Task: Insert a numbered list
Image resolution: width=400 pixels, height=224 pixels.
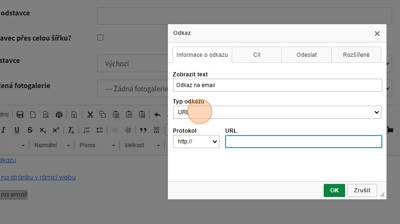Action: (87, 130)
